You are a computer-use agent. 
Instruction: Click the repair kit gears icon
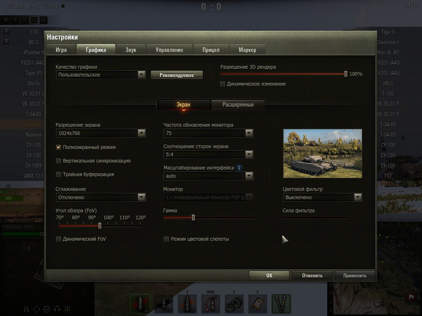pos(234,304)
